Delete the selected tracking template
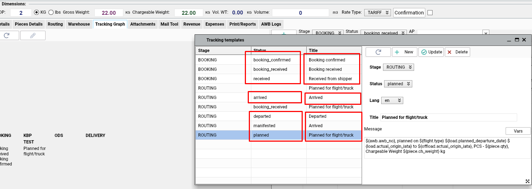Screen dimensions: 532x189 (457, 52)
